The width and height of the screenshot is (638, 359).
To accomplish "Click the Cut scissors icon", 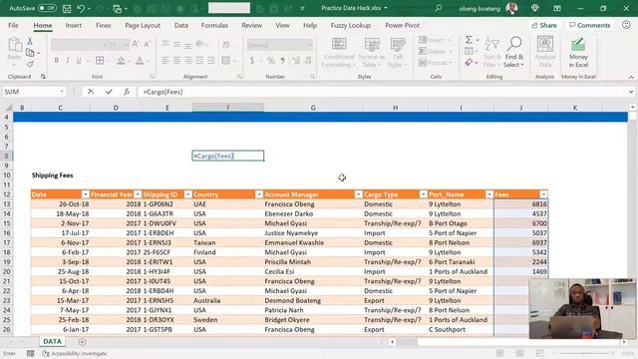I will coord(30,41).
